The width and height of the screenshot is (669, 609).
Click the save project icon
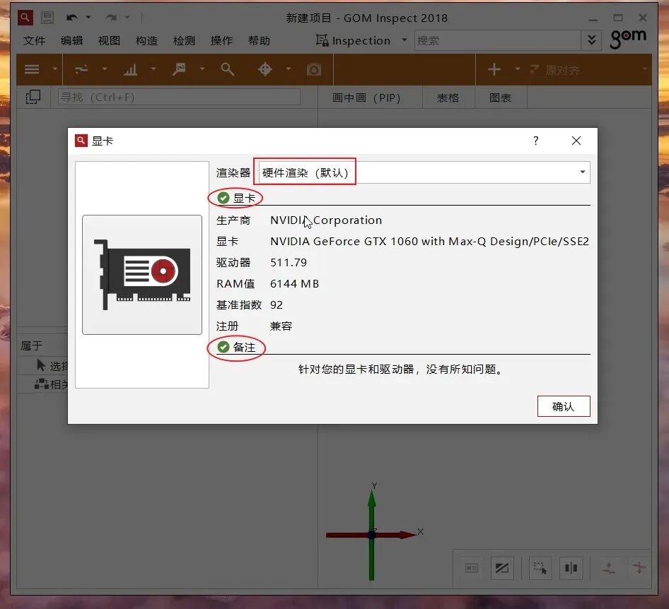(x=47, y=18)
